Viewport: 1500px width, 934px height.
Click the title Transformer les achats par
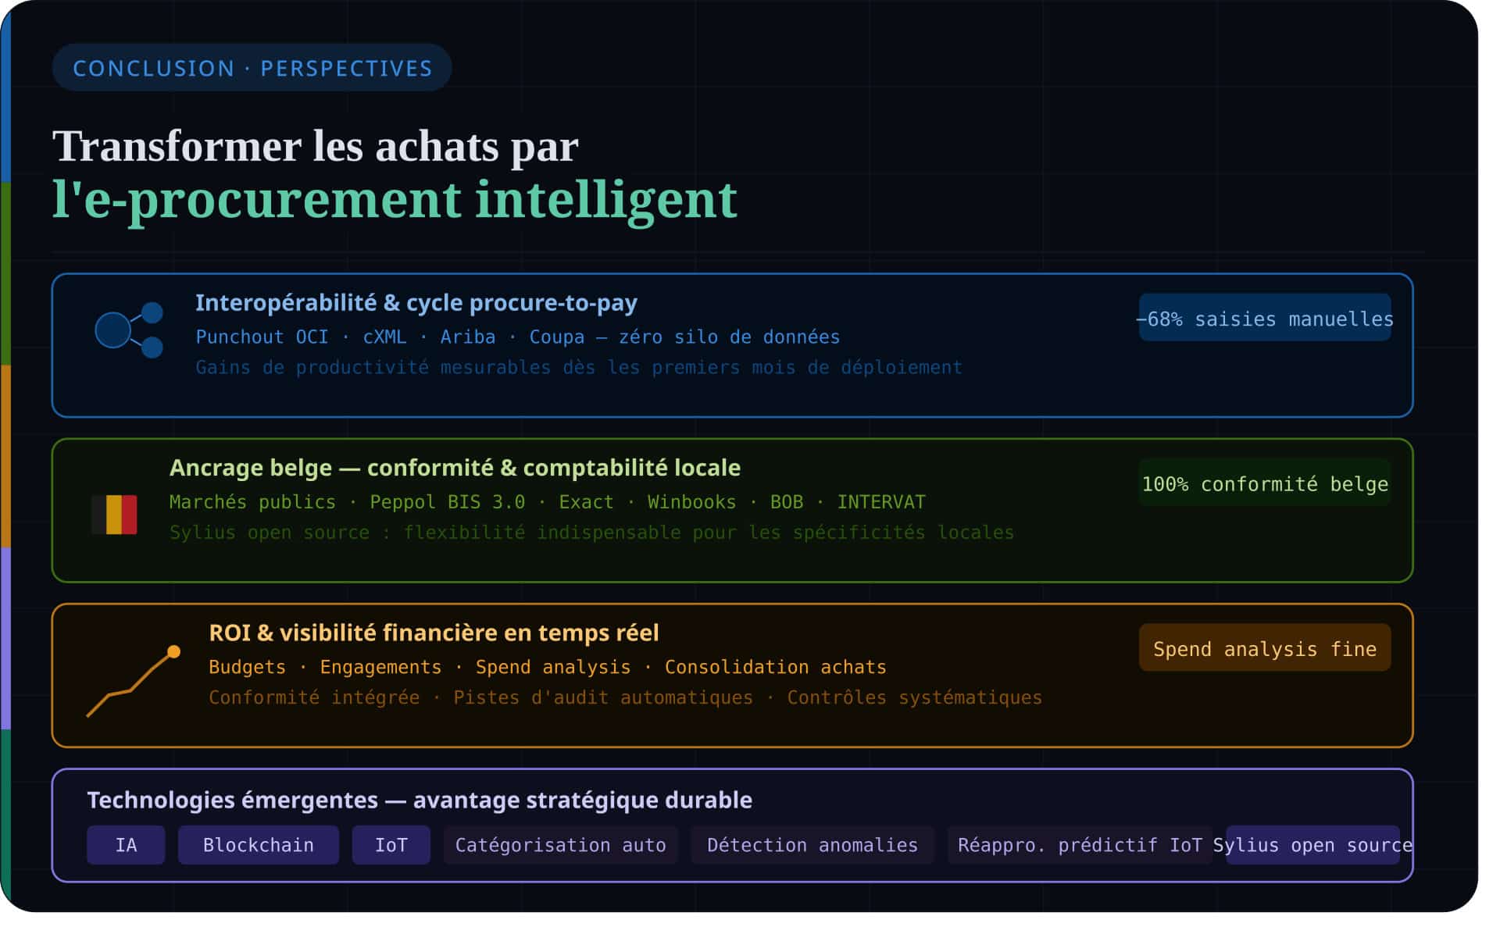coord(316,146)
